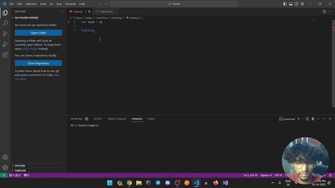Screen dimensions: 335x188
Task: Open the Run menu
Action: [x=59, y=4]
